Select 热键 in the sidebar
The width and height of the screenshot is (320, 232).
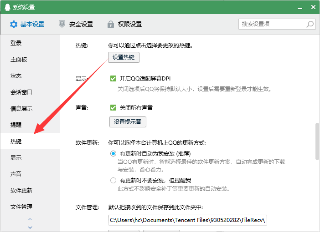click(30, 141)
